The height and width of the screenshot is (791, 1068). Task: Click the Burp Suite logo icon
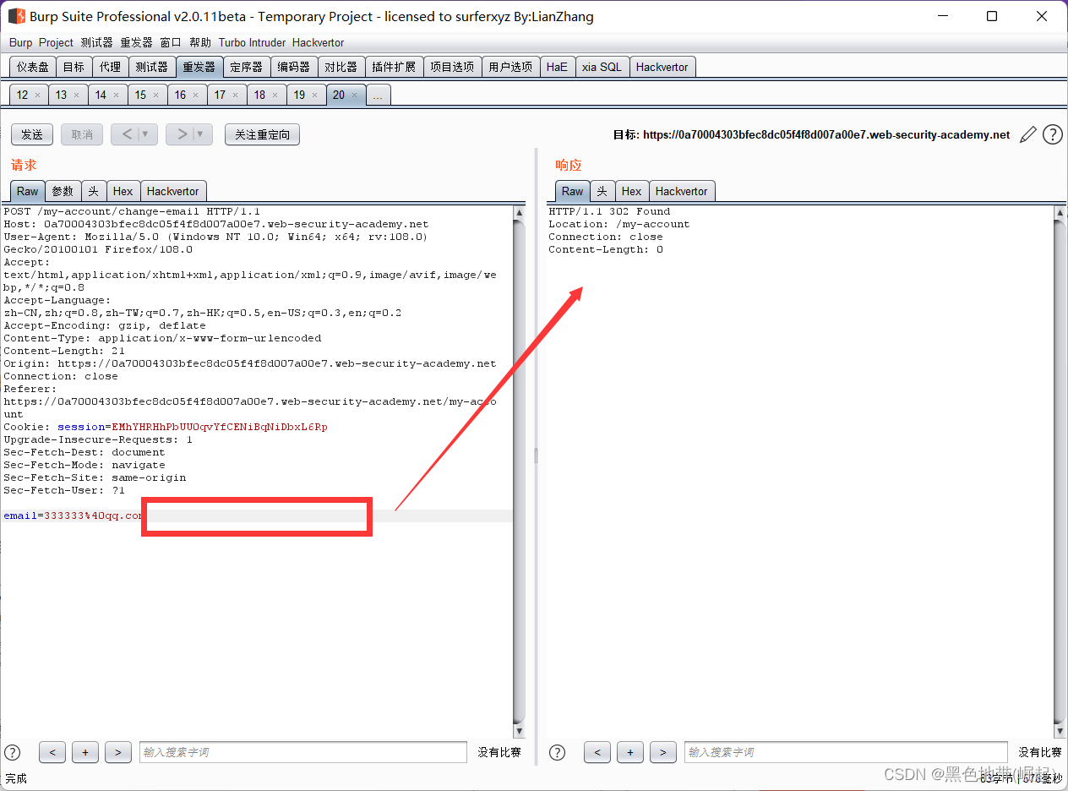tap(16, 16)
